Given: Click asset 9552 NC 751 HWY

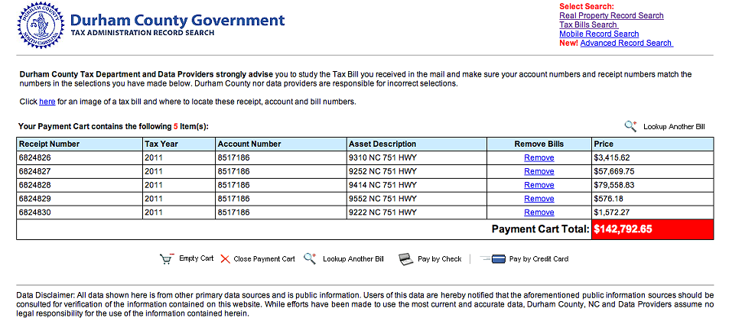Looking at the screenshot, I should click(382, 199).
